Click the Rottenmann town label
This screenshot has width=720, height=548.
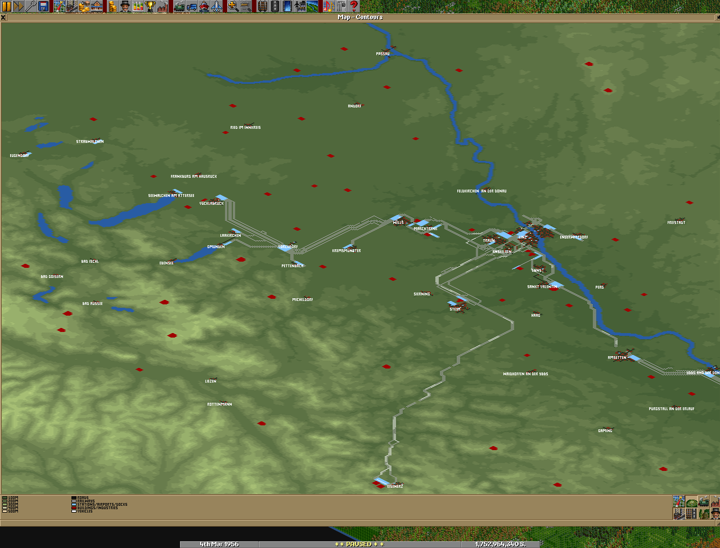[x=219, y=405]
